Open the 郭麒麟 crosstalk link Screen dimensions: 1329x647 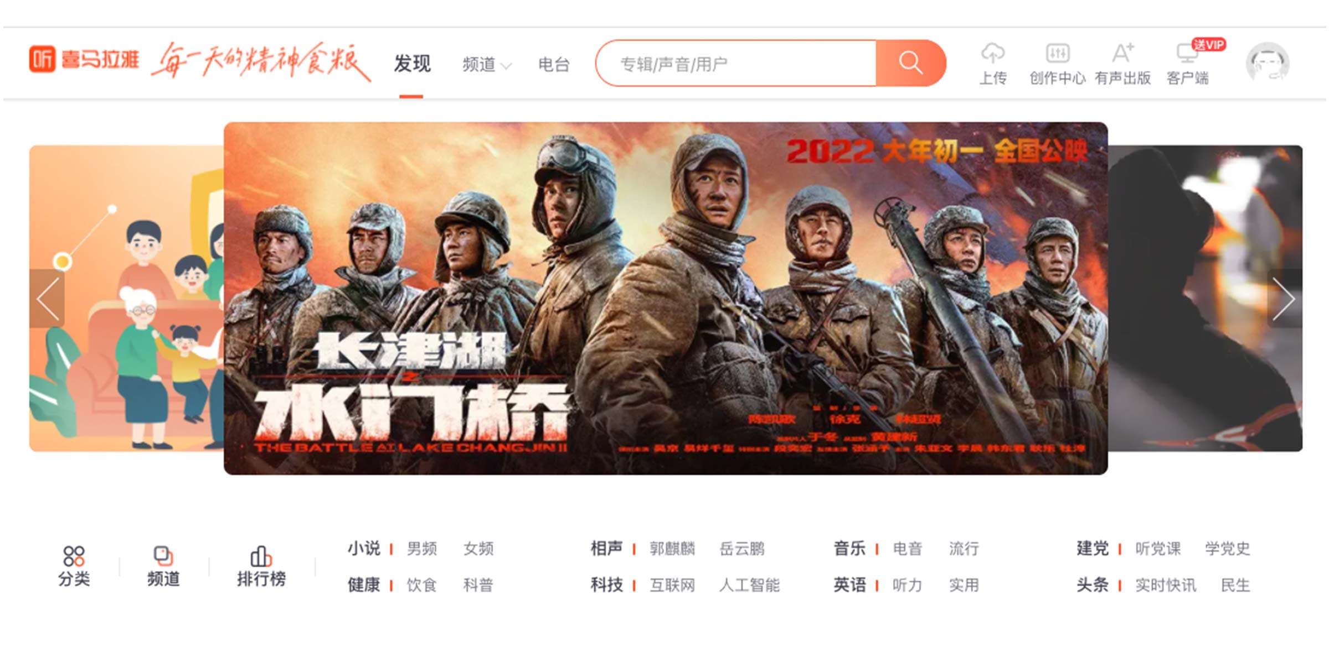(672, 549)
